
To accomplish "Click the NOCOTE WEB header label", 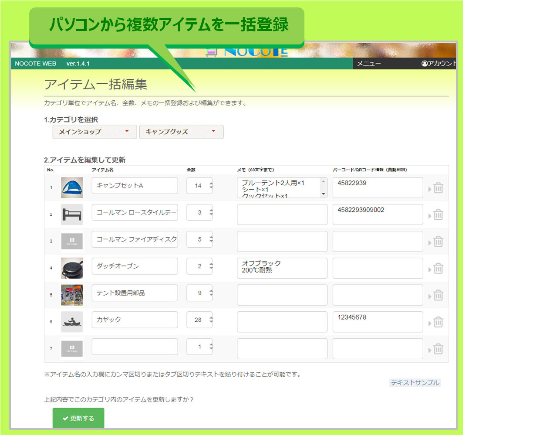I will tap(35, 64).
